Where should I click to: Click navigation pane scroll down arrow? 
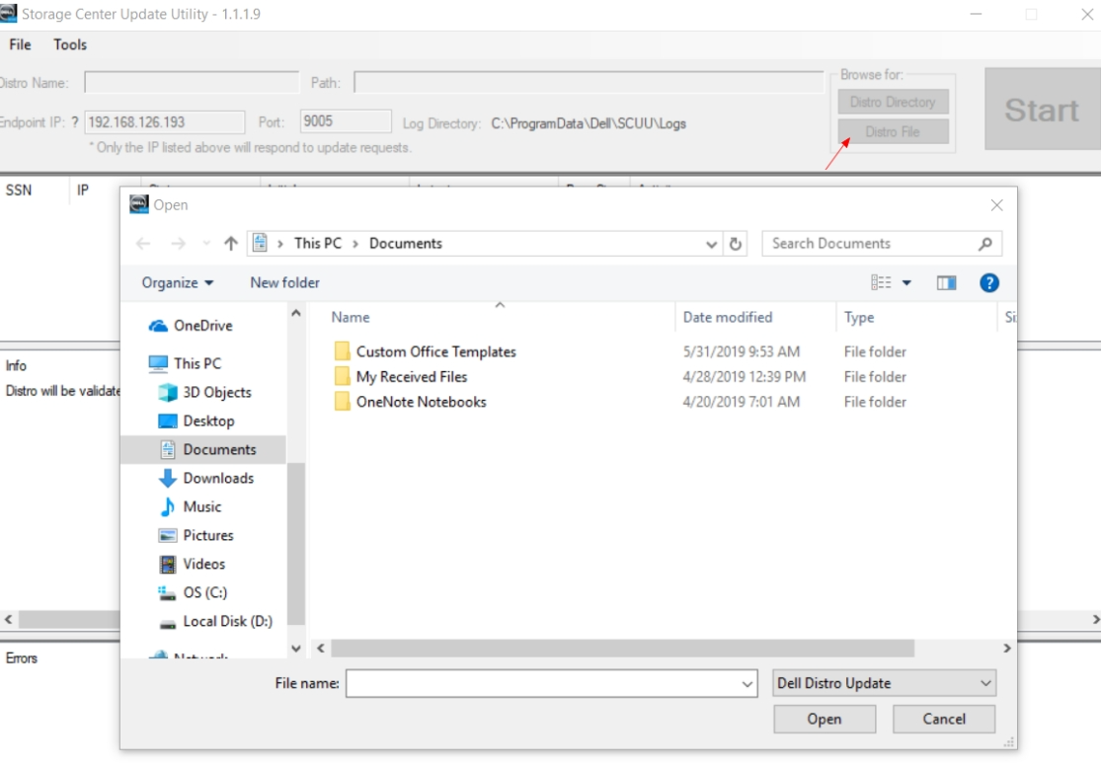(296, 649)
